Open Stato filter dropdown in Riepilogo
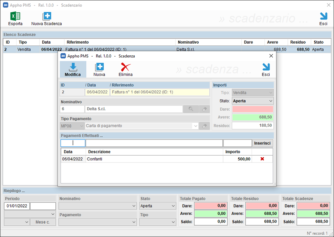This screenshot has width=334, height=237. pos(158,206)
